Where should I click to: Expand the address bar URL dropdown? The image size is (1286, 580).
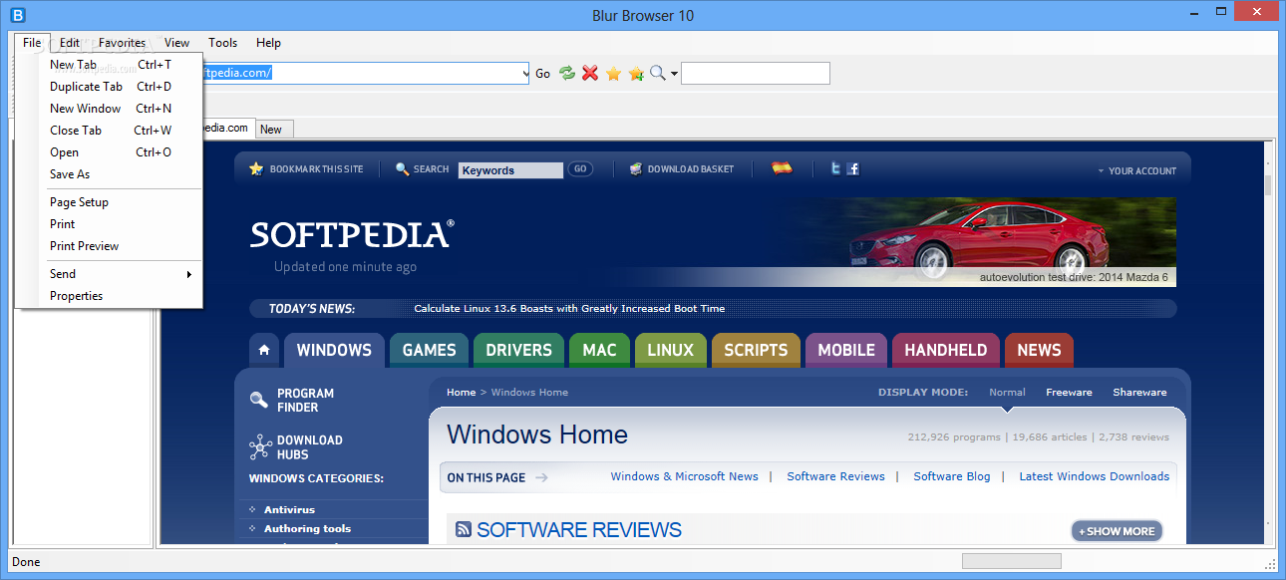tap(525, 74)
